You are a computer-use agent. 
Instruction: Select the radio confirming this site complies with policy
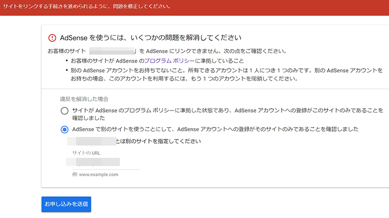pos(64,111)
